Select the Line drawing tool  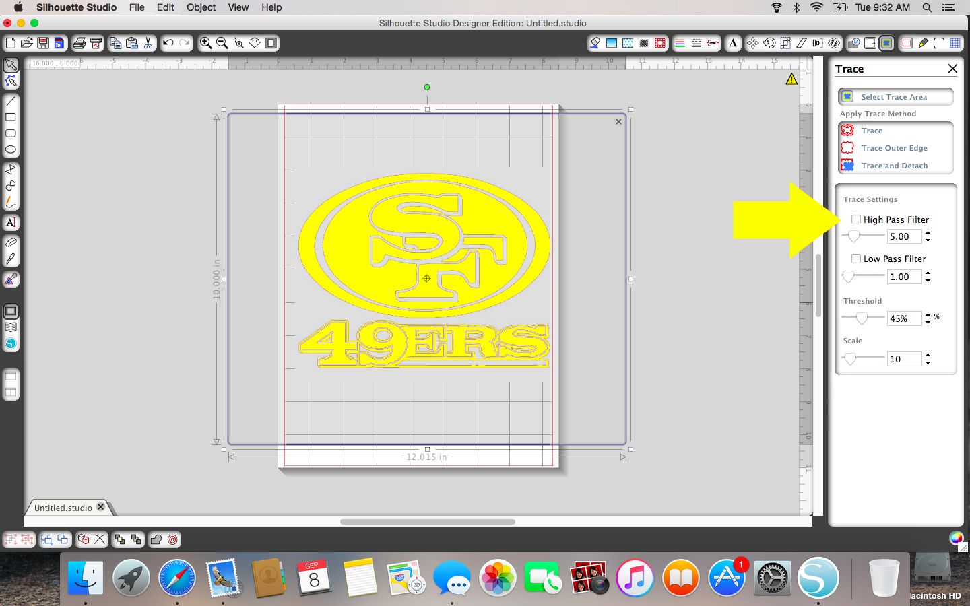click(x=11, y=101)
